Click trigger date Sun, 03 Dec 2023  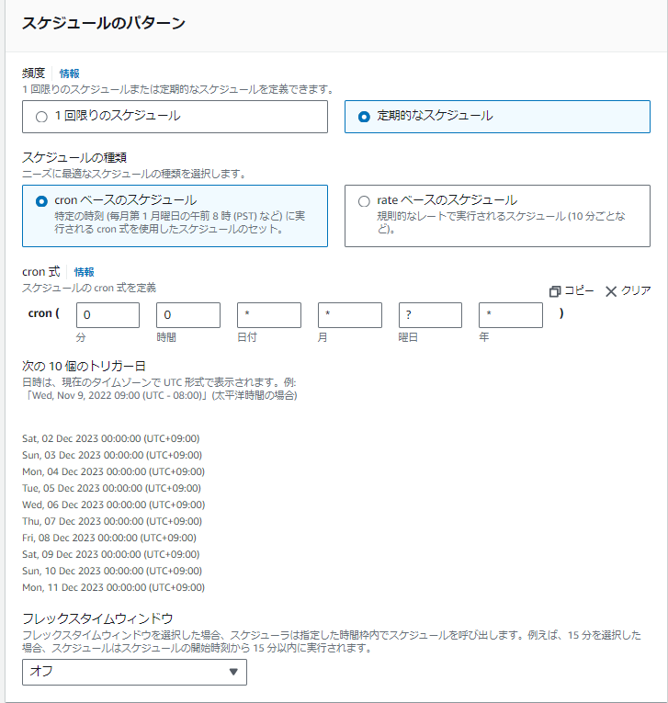[x=112, y=455]
